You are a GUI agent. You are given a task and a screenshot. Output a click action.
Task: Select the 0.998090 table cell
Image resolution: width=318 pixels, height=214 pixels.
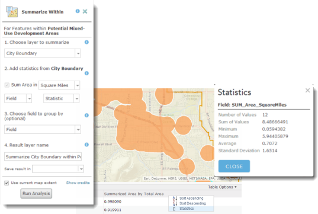[113, 202]
